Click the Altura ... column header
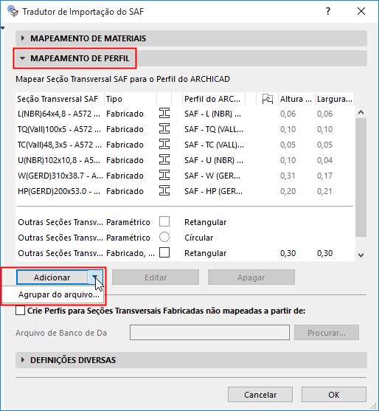 (296, 99)
